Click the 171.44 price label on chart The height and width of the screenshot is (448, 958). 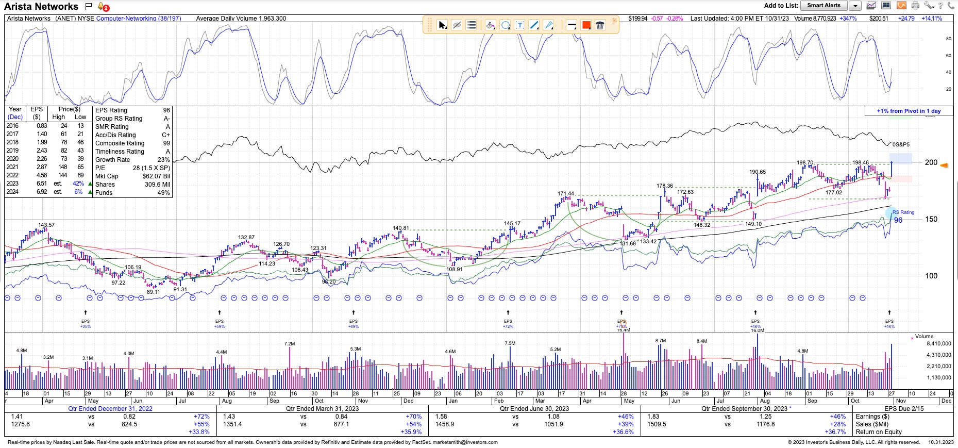pyautogui.click(x=566, y=194)
